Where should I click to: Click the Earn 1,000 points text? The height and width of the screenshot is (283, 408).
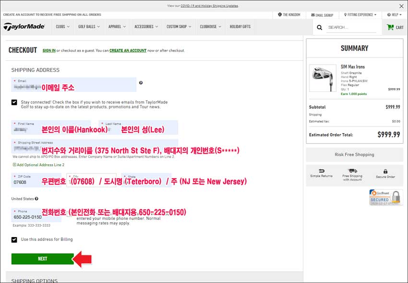[354, 94]
